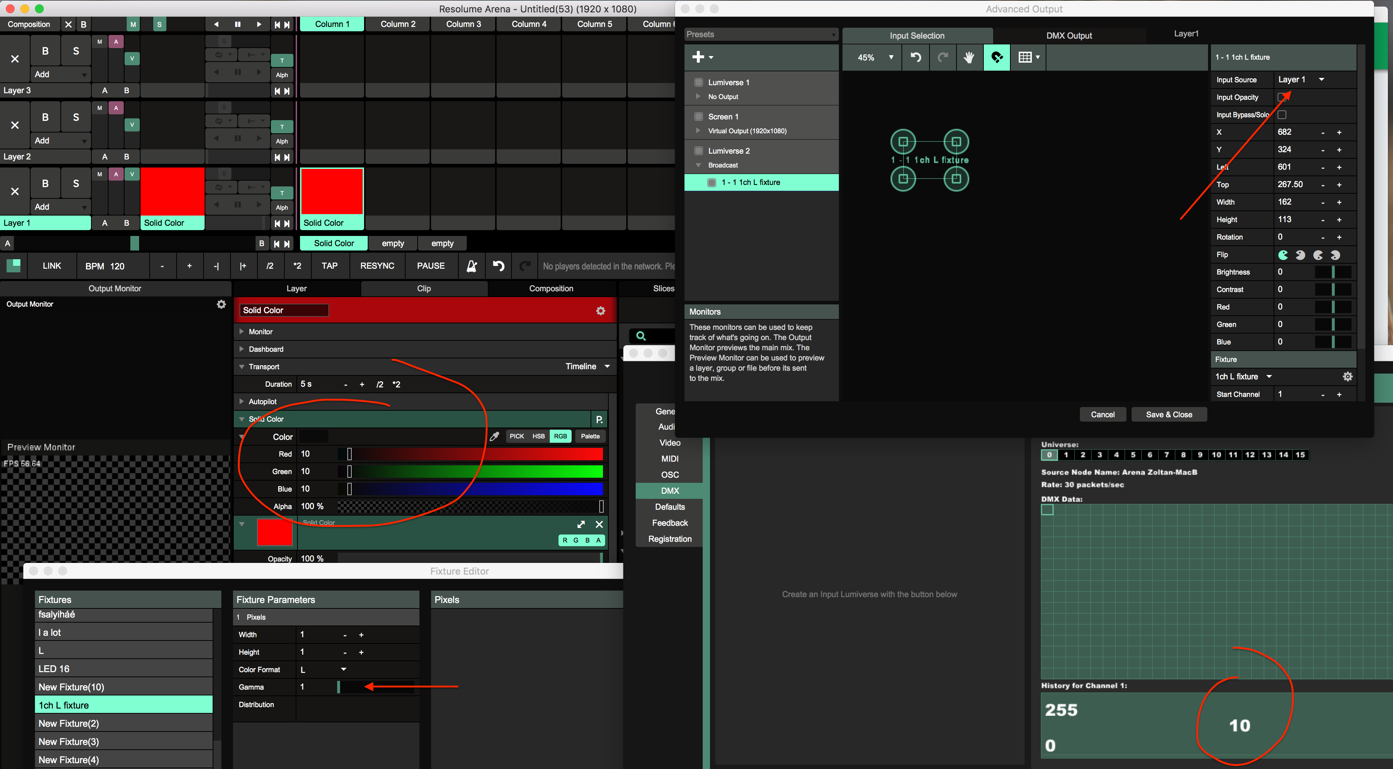Toggle the Lumiverse 1 checkbox
Image resolution: width=1393 pixels, height=769 pixels.
point(698,82)
